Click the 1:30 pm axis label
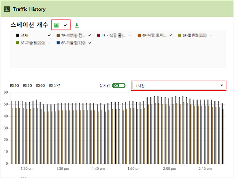Viewport: 234px width, 178px height. tap(63, 169)
